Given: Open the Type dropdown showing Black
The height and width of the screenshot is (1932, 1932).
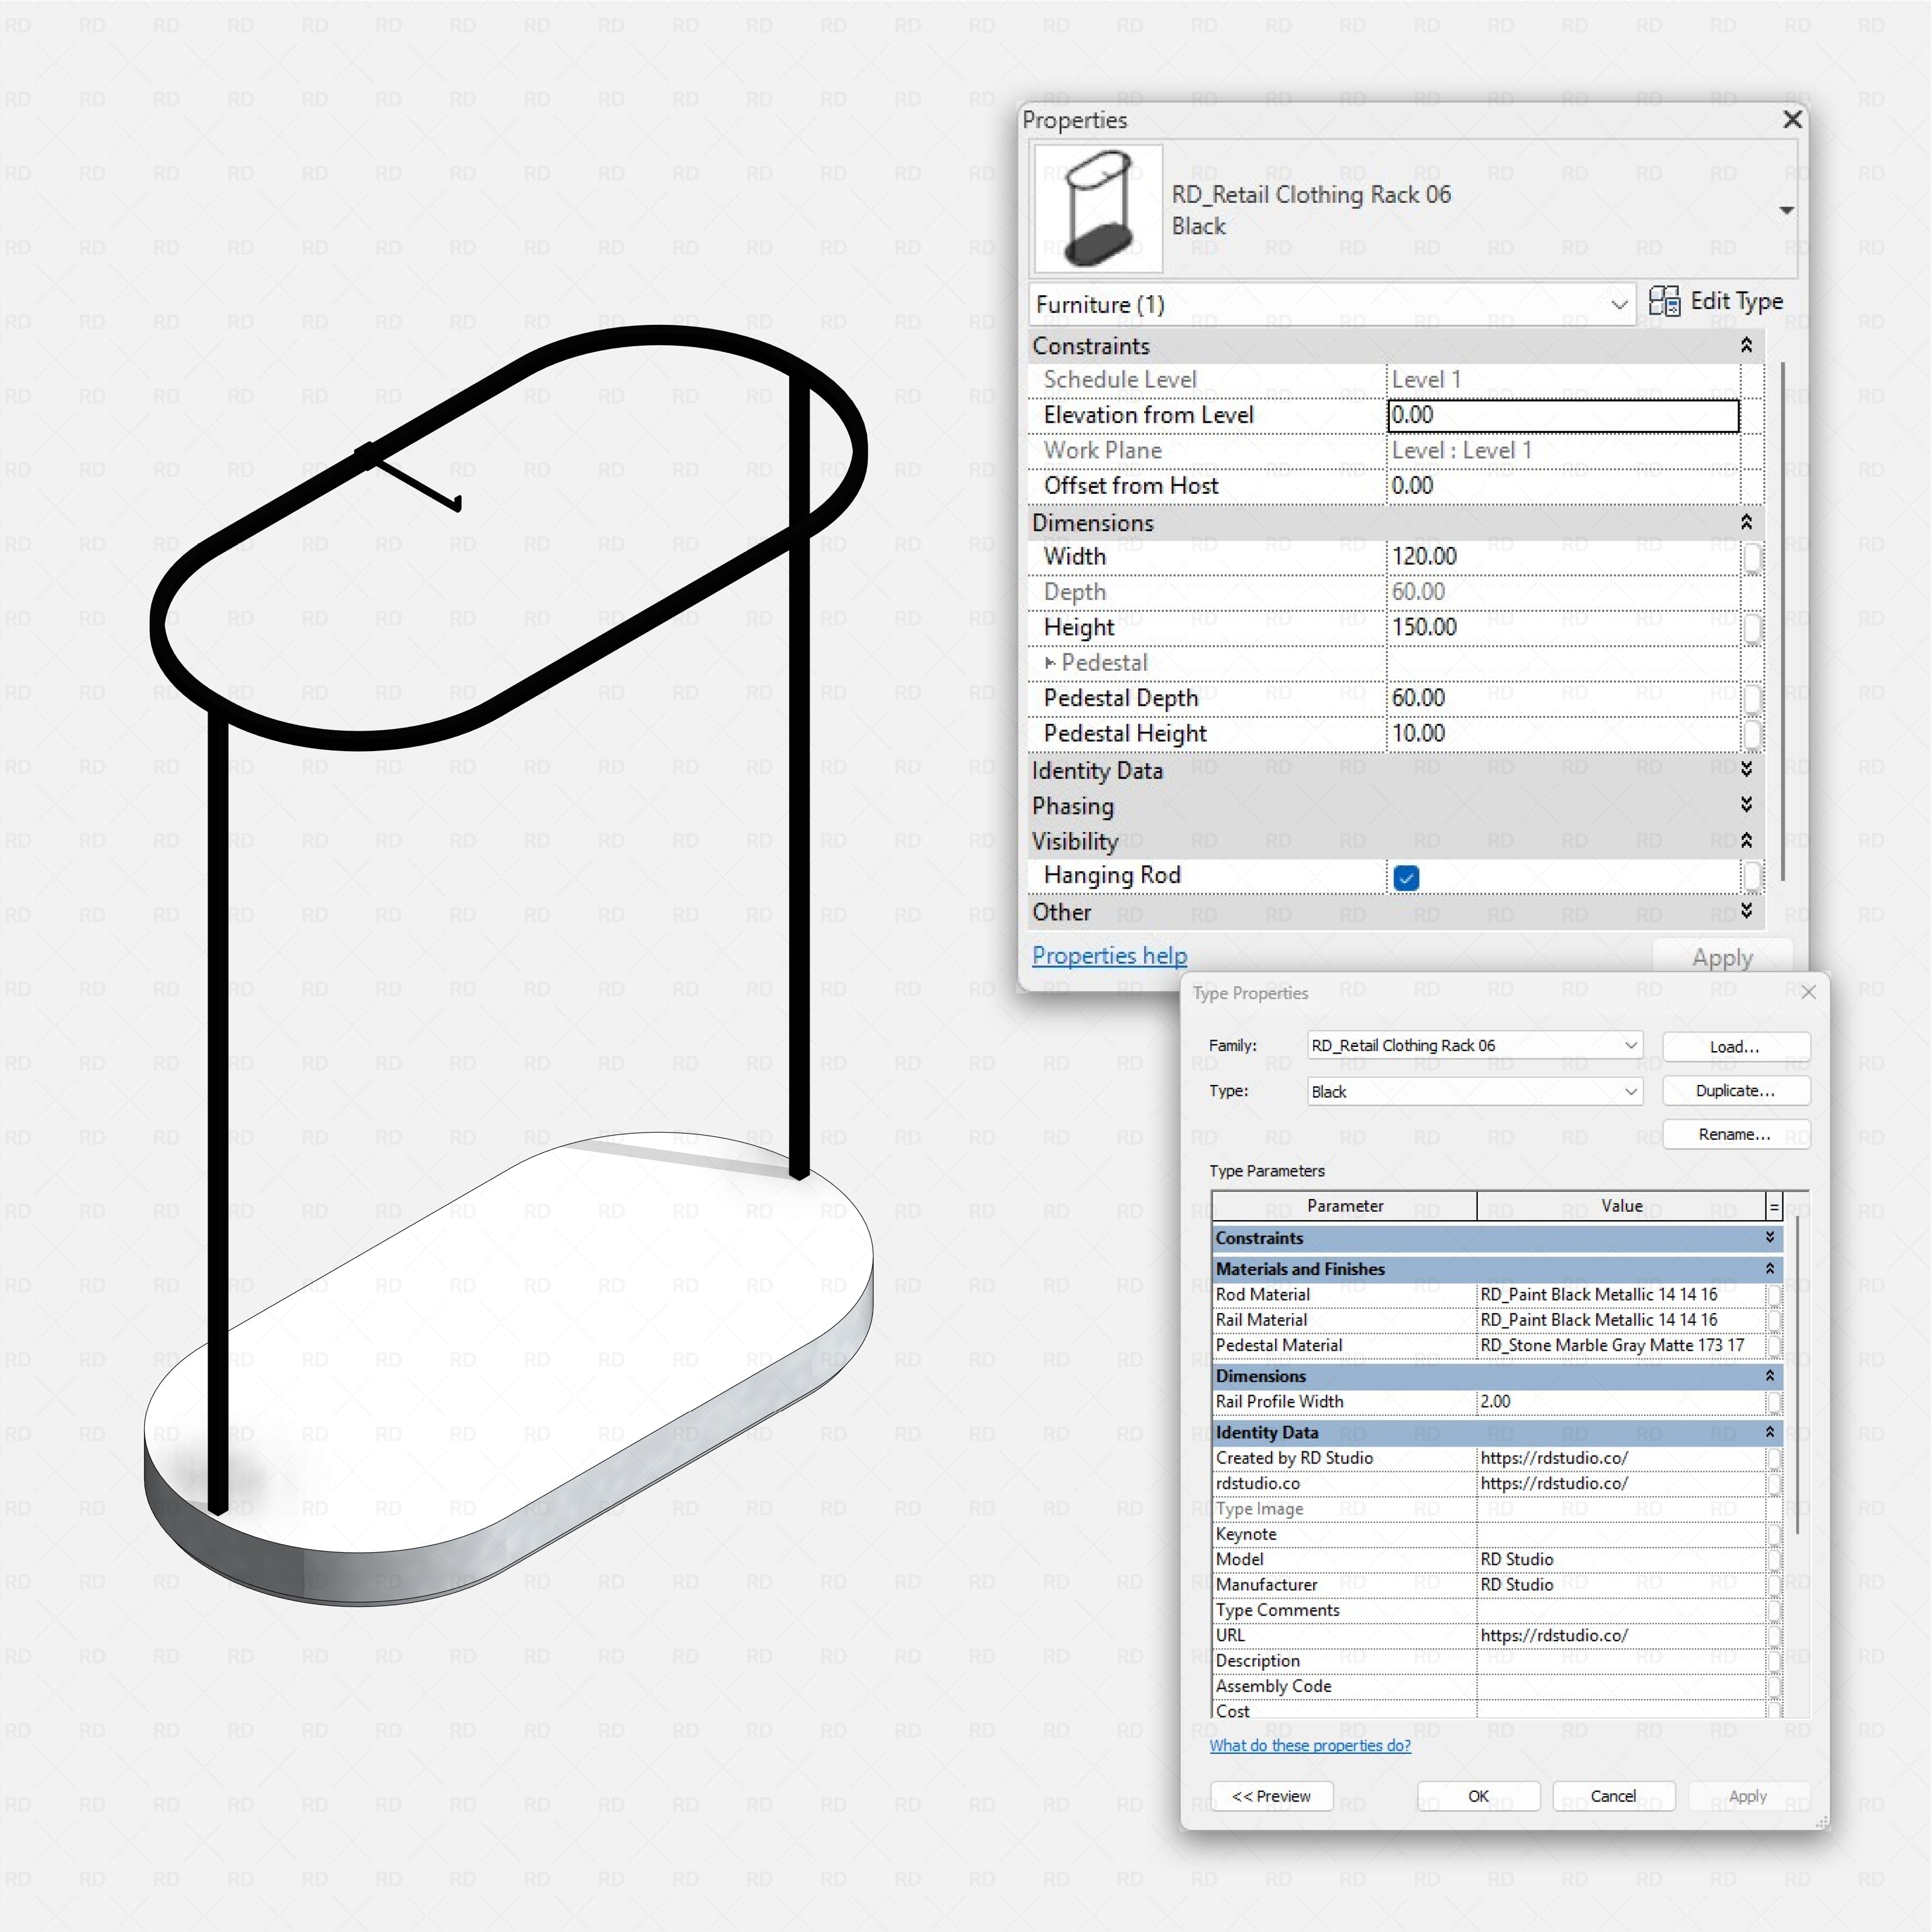Looking at the screenshot, I should point(1475,1092).
